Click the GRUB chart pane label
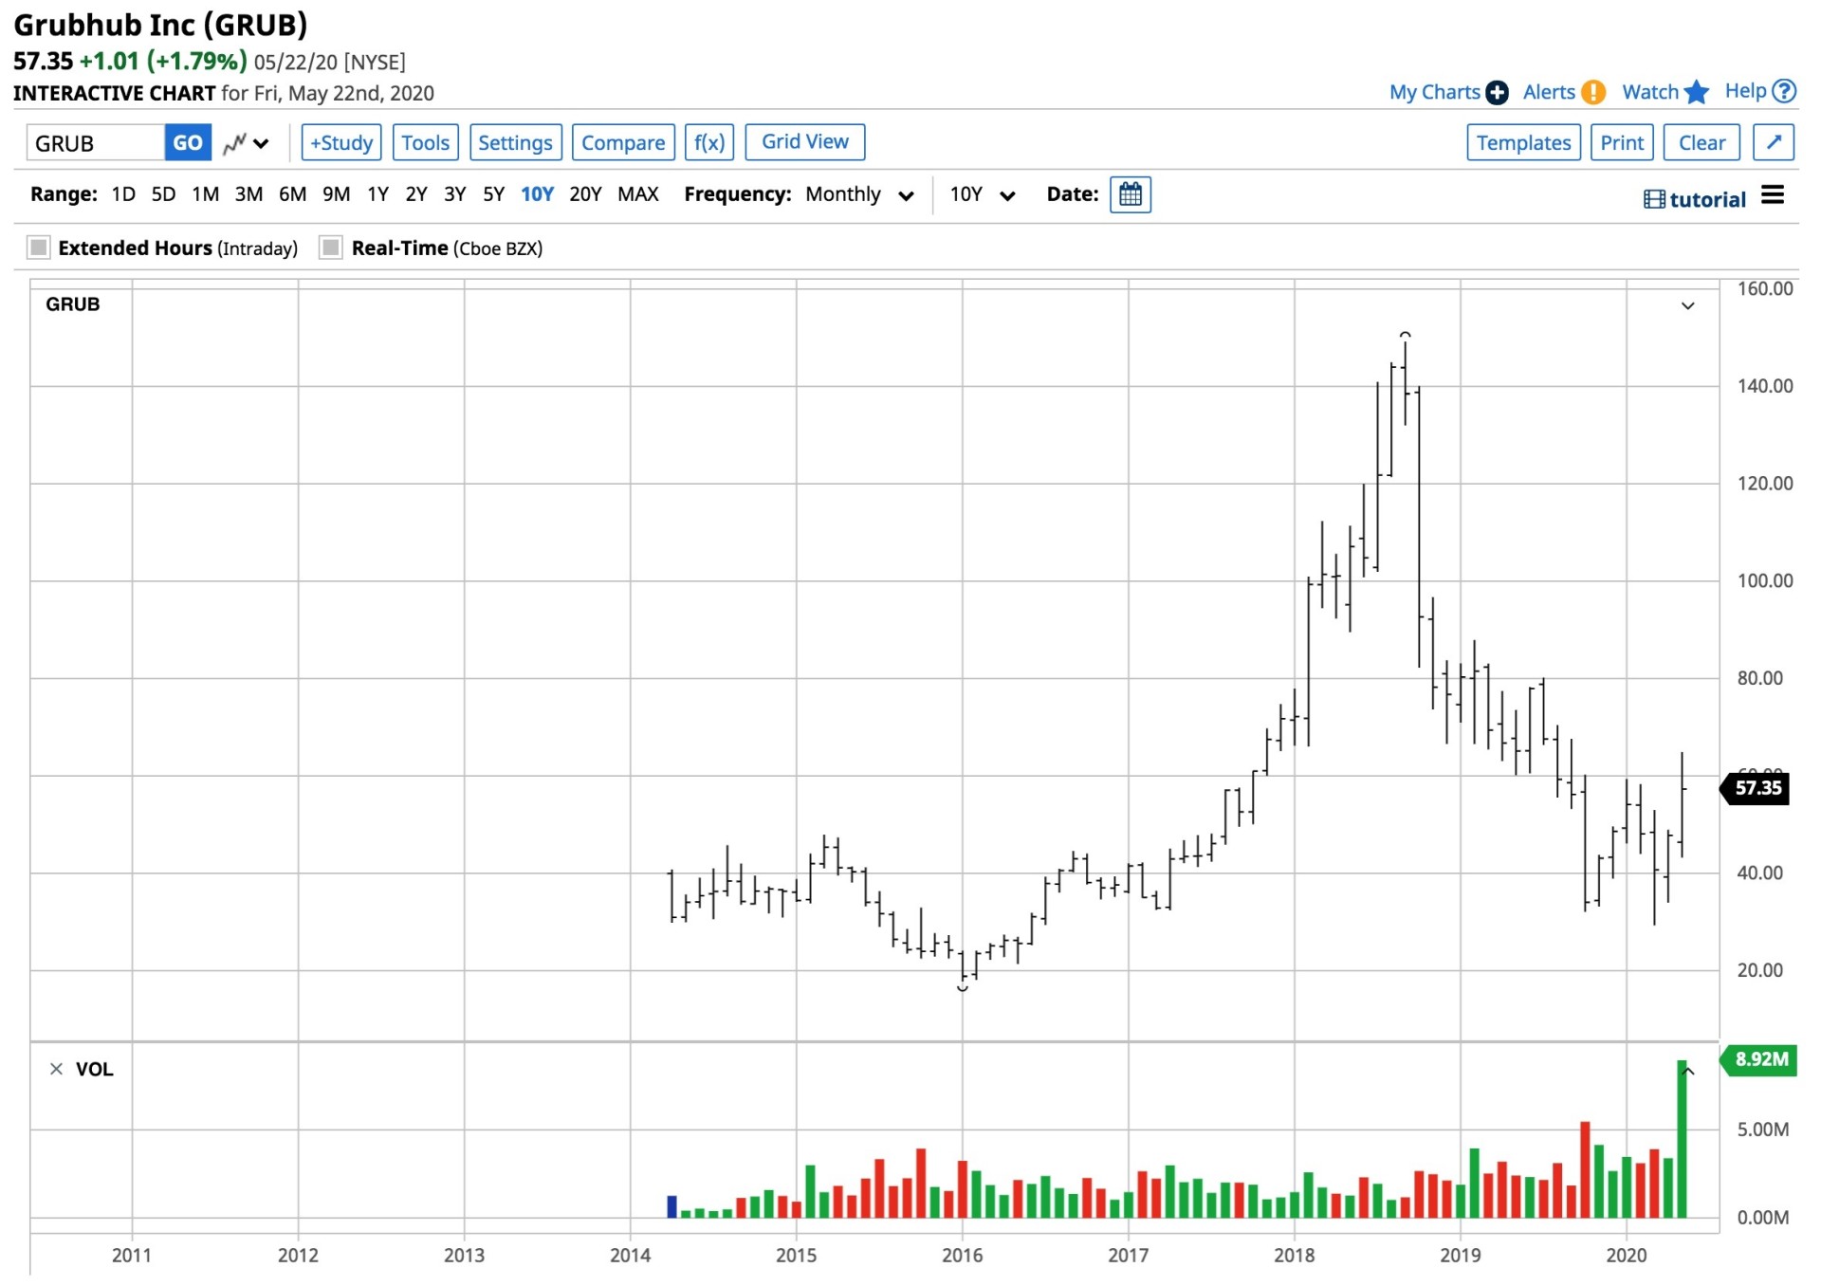The image size is (1821, 1286). pos(73,304)
